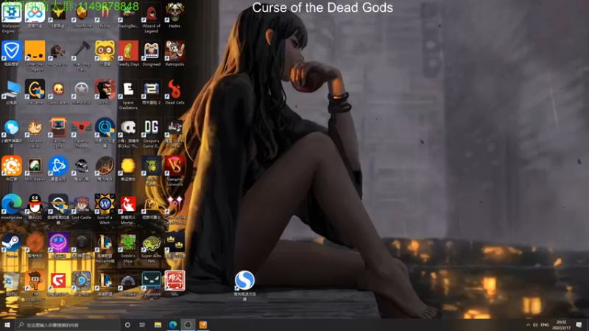Open File Explorer from the taskbar
The image size is (589, 331).
(x=158, y=324)
